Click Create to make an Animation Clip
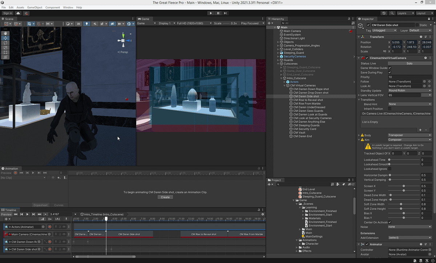 165,197
